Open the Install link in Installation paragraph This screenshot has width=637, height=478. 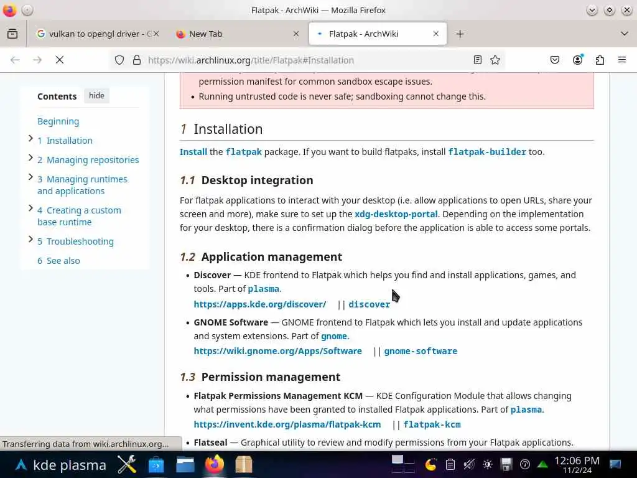[x=193, y=152]
